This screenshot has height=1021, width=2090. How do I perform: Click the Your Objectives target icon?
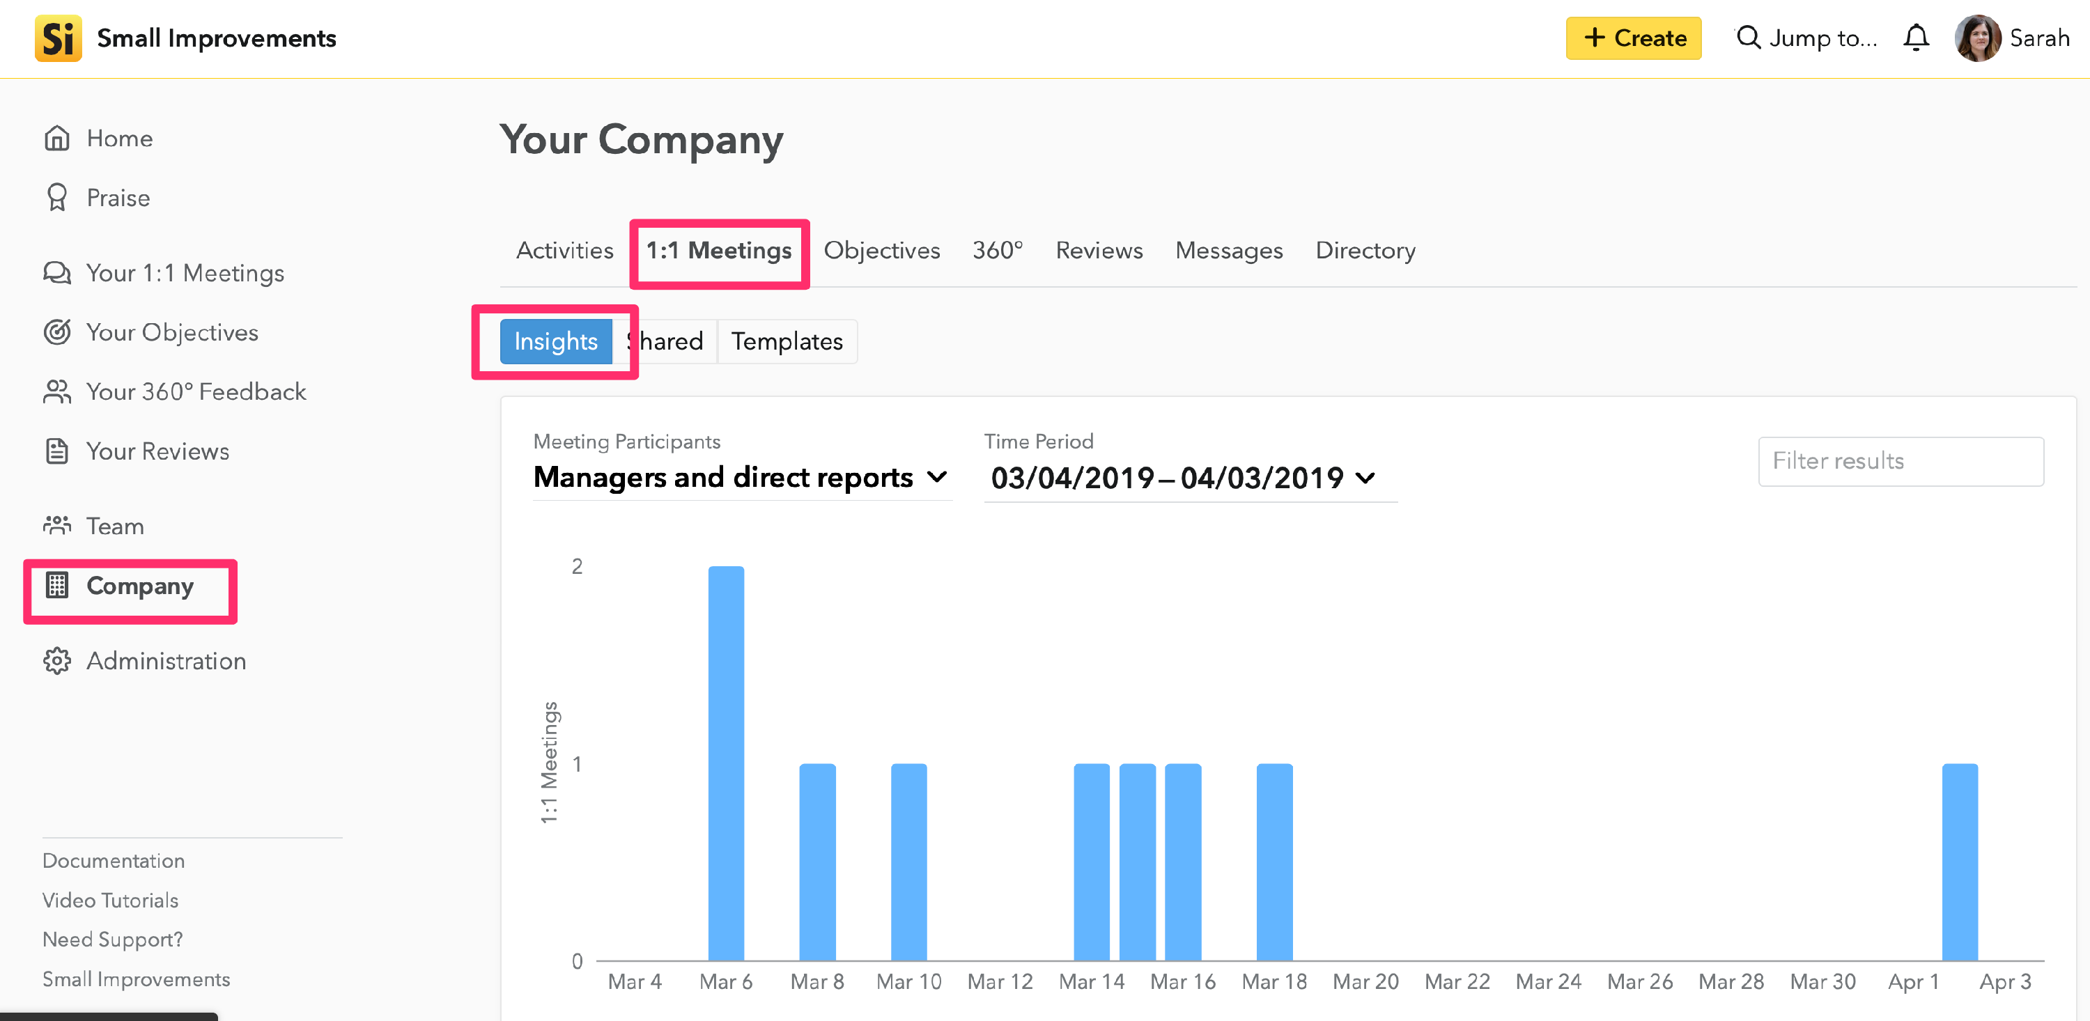coord(57,332)
